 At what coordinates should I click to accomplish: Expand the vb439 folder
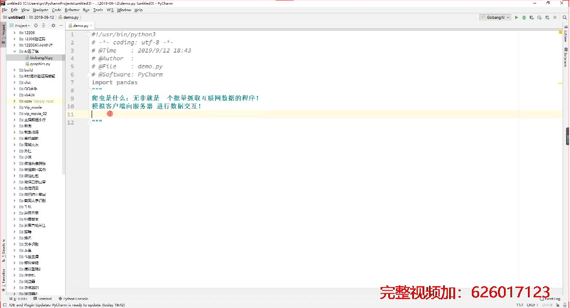coord(15,95)
